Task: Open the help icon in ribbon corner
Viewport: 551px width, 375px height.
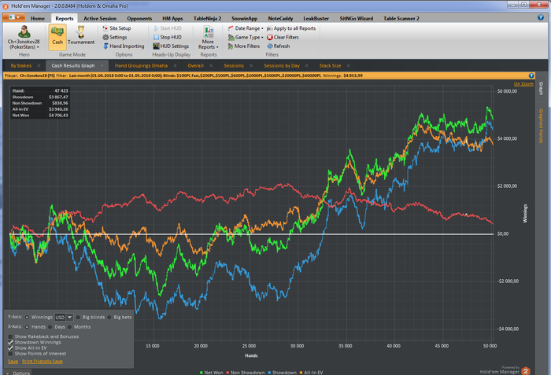Action: (541, 17)
